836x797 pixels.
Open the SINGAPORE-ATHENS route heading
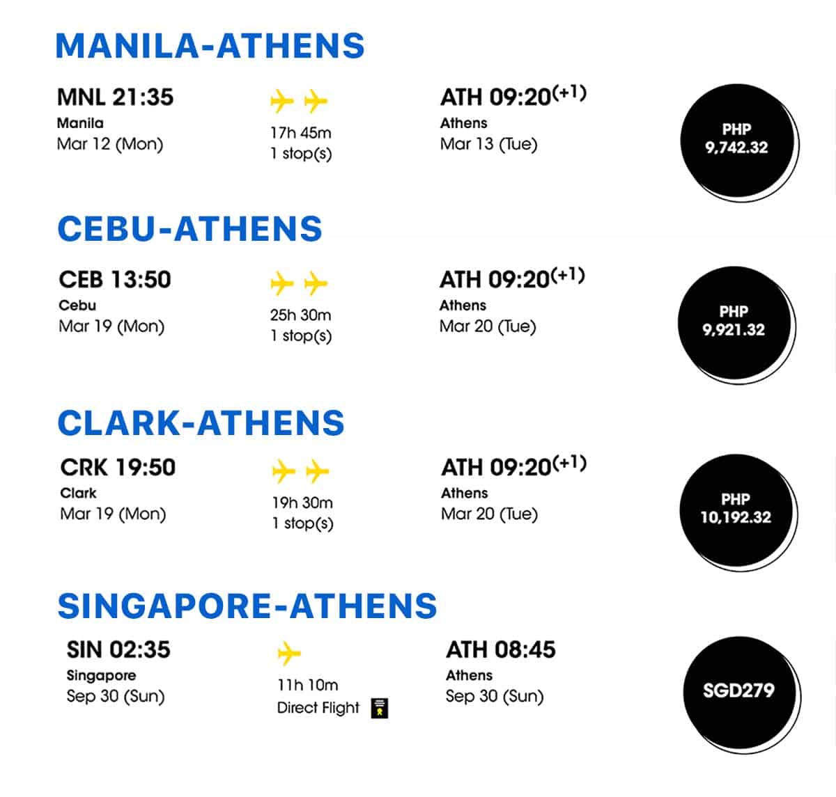(x=247, y=606)
